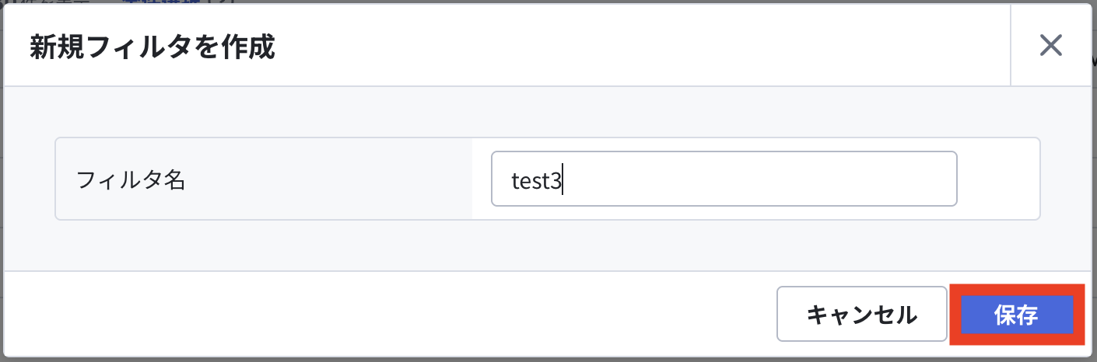The image size is (1097, 362).
Task: Click the footer area left of キャンセル
Action: 389,315
